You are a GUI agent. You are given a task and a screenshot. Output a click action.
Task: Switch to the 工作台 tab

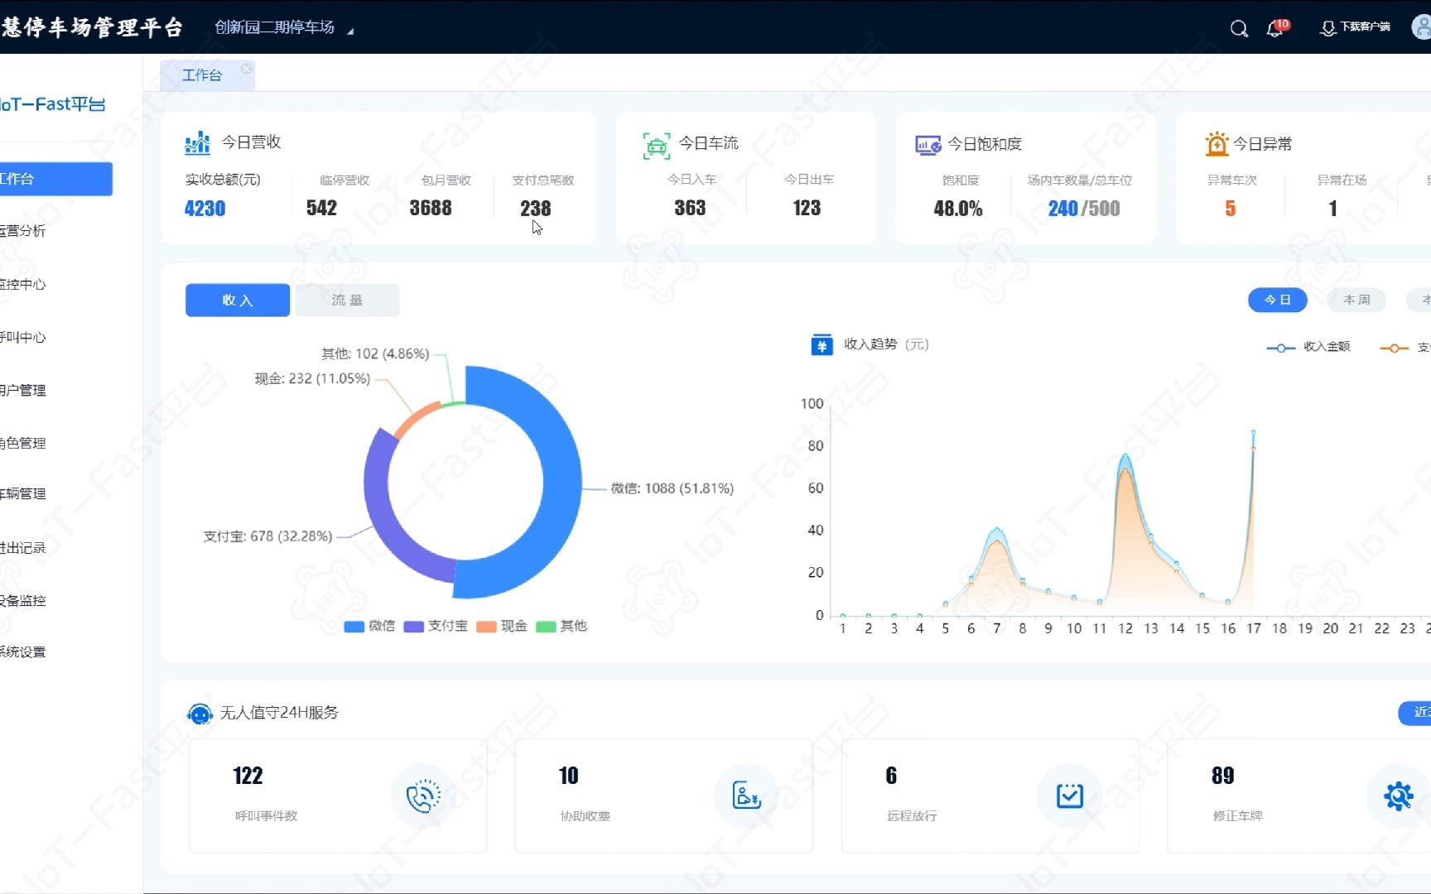[x=202, y=75]
